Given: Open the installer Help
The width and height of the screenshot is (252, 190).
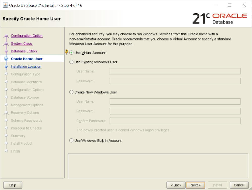Looking at the screenshot, I should tap(13, 185).
